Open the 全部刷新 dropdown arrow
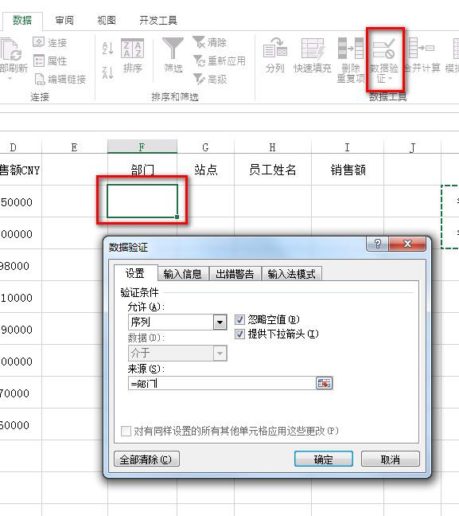Screen dimensions: 459x516 pos(10,79)
